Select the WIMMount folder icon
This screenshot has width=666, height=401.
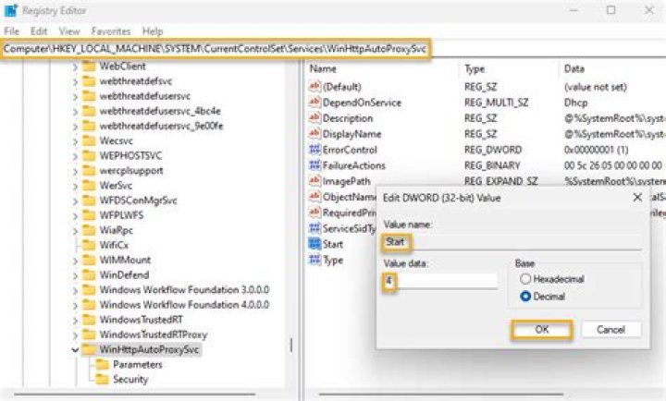(89, 260)
